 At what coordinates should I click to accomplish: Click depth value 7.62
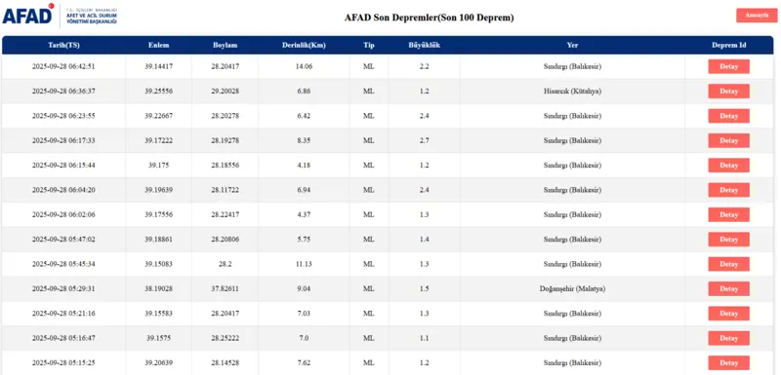(304, 363)
